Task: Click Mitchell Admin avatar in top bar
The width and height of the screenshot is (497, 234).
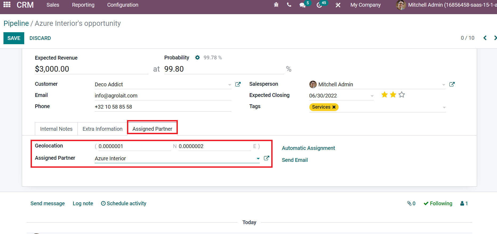Action: coord(401,5)
